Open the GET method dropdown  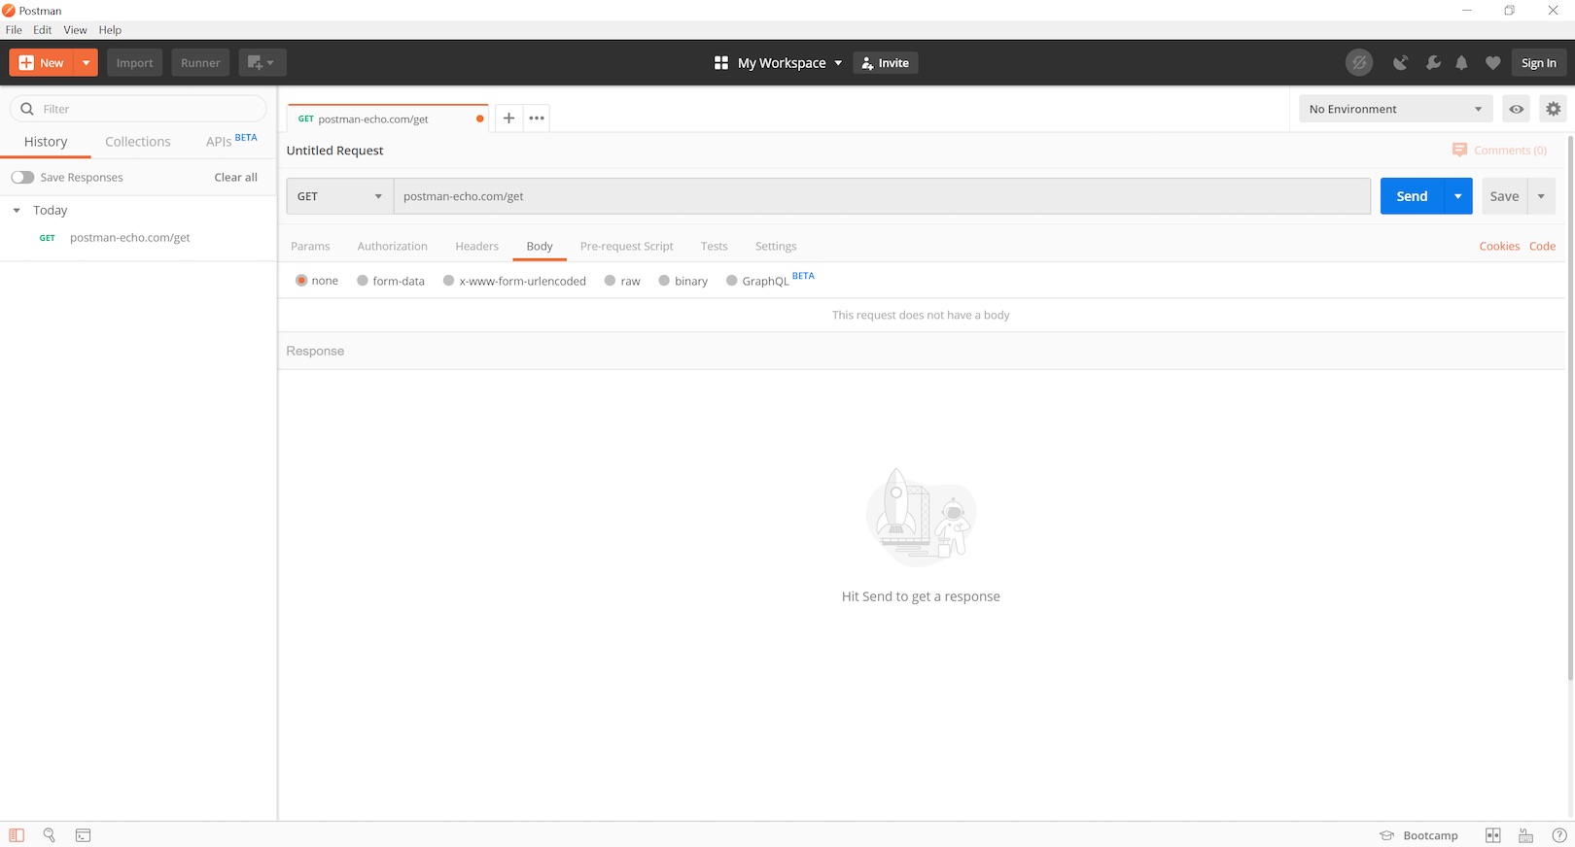tap(339, 196)
